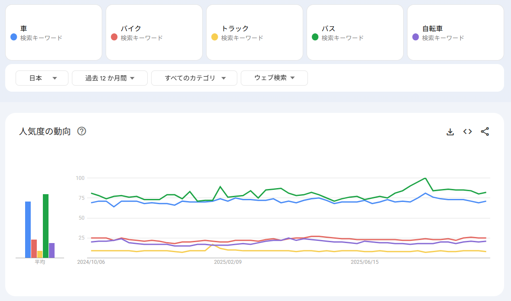Edit the 車 search term card

coord(54,32)
